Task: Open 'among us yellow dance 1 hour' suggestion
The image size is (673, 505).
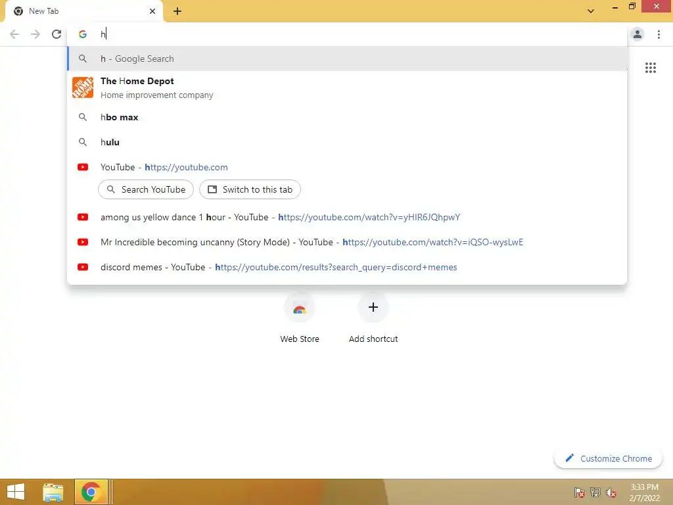Action: tap(347, 217)
